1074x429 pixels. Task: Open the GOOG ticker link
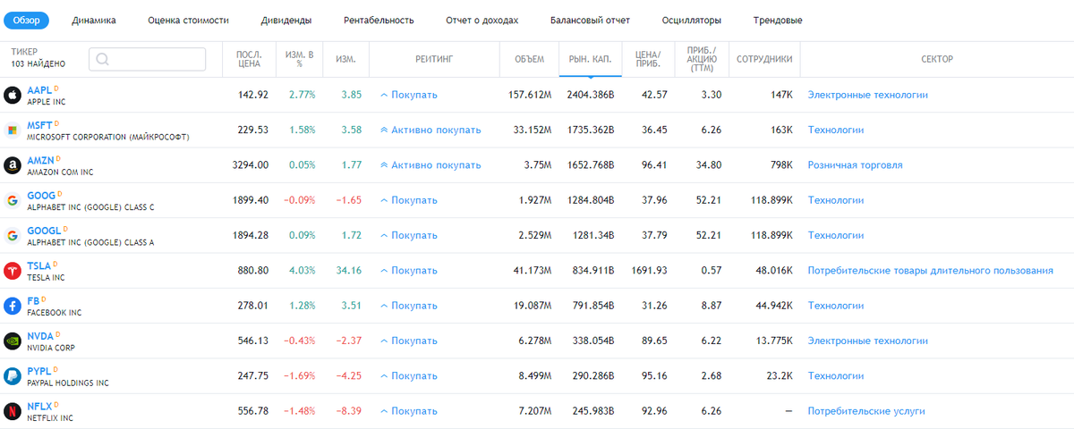pos(41,196)
